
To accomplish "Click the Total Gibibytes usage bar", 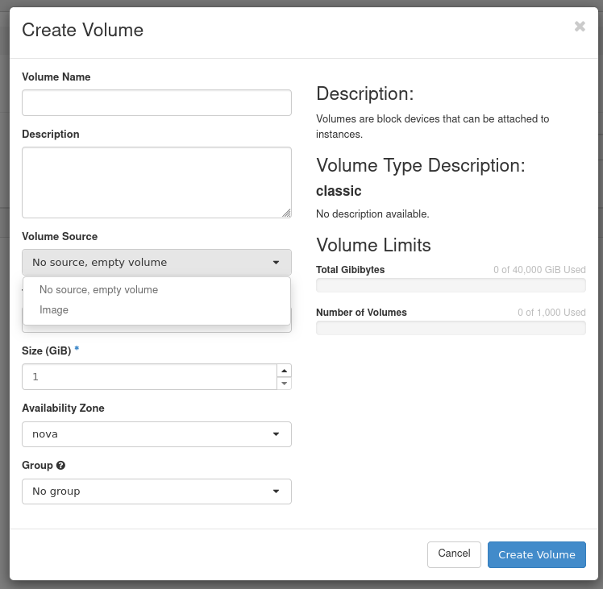I will (x=451, y=285).
